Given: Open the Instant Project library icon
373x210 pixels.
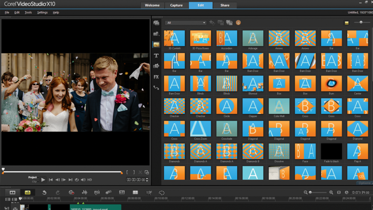Looking at the screenshot, I should 156,34.
